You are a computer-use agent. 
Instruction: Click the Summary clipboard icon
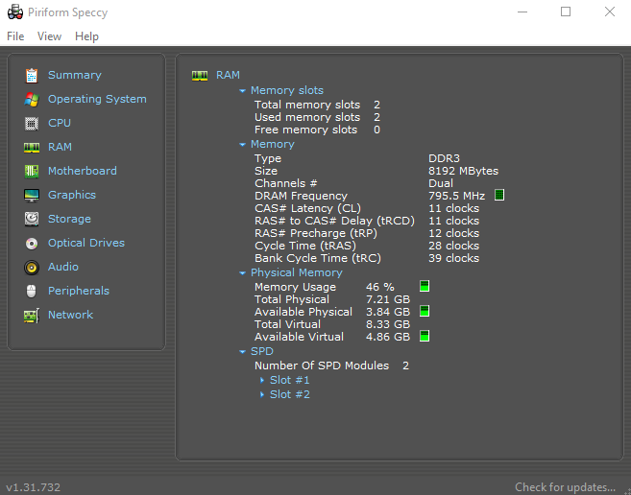click(x=32, y=75)
